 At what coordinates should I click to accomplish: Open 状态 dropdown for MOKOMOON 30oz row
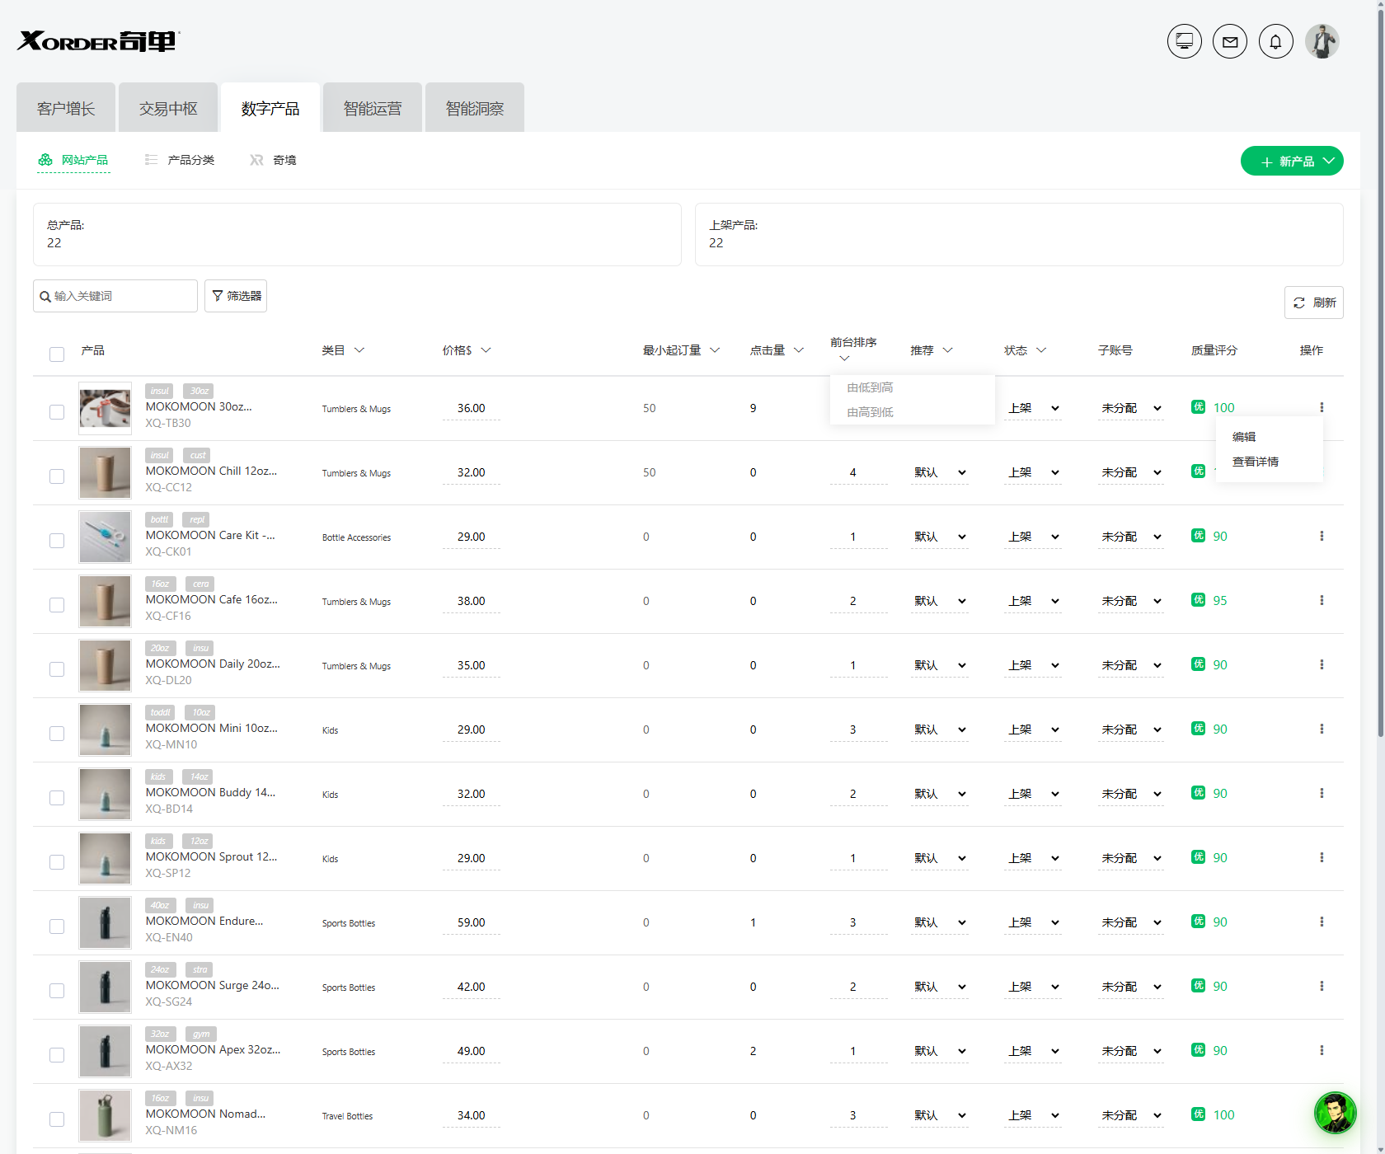point(1033,408)
